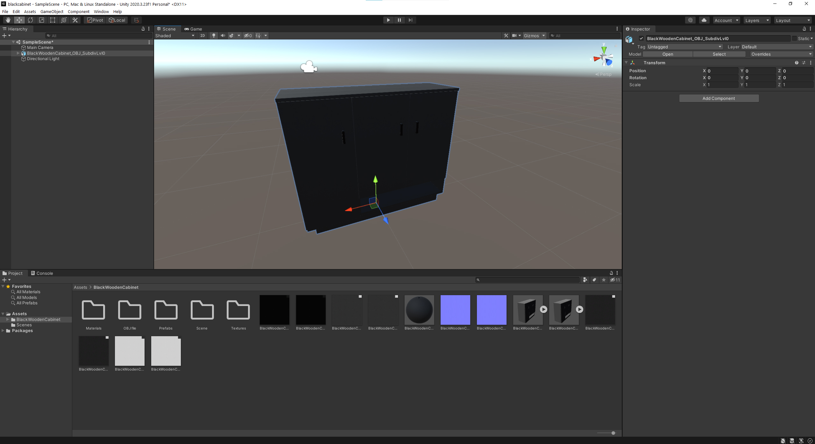Toggle scene lighting bulb icon
This screenshot has height=444, width=815.
[214, 36]
